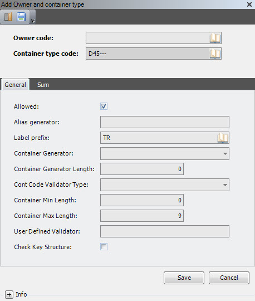
Task: Enable the Check Key Structure checkbox
Action: (104, 247)
